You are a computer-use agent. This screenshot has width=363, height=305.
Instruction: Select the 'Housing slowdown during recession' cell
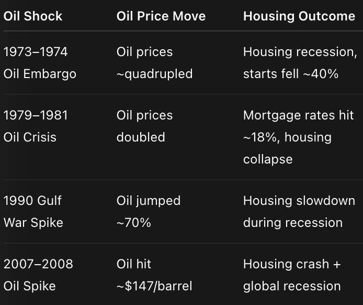[299, 212]
